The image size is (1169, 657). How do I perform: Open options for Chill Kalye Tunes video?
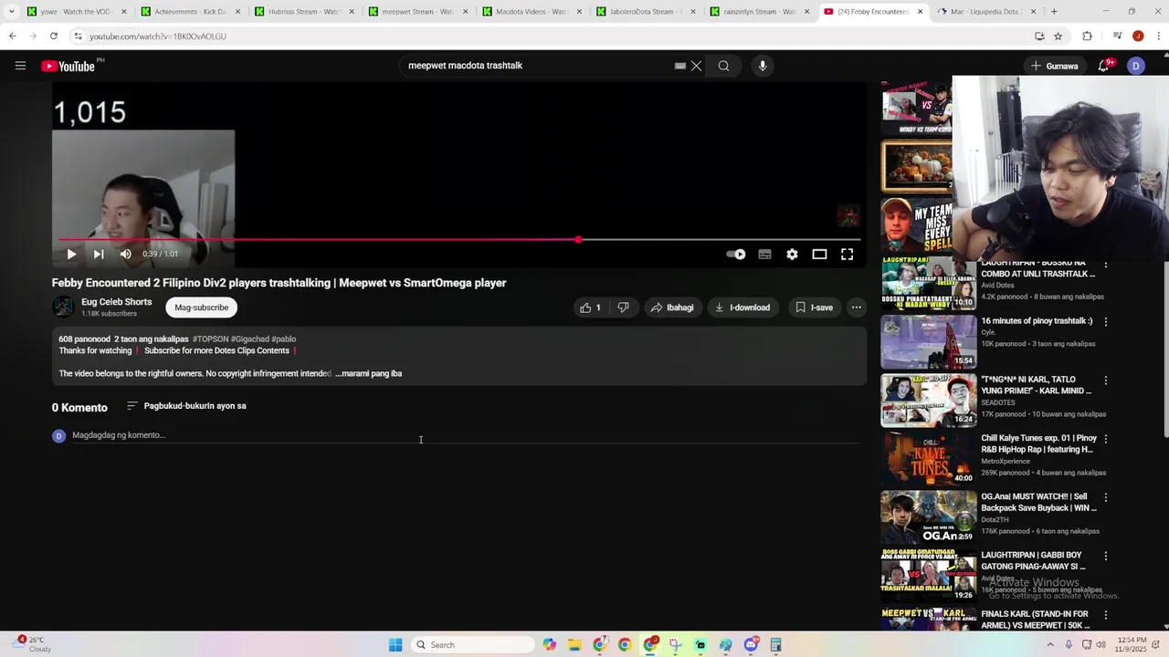click(x=1106, y=439)
